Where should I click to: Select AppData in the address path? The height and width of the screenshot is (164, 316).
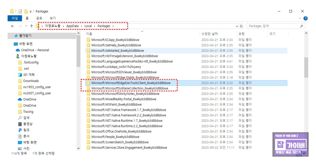click(x=72, y=26)
